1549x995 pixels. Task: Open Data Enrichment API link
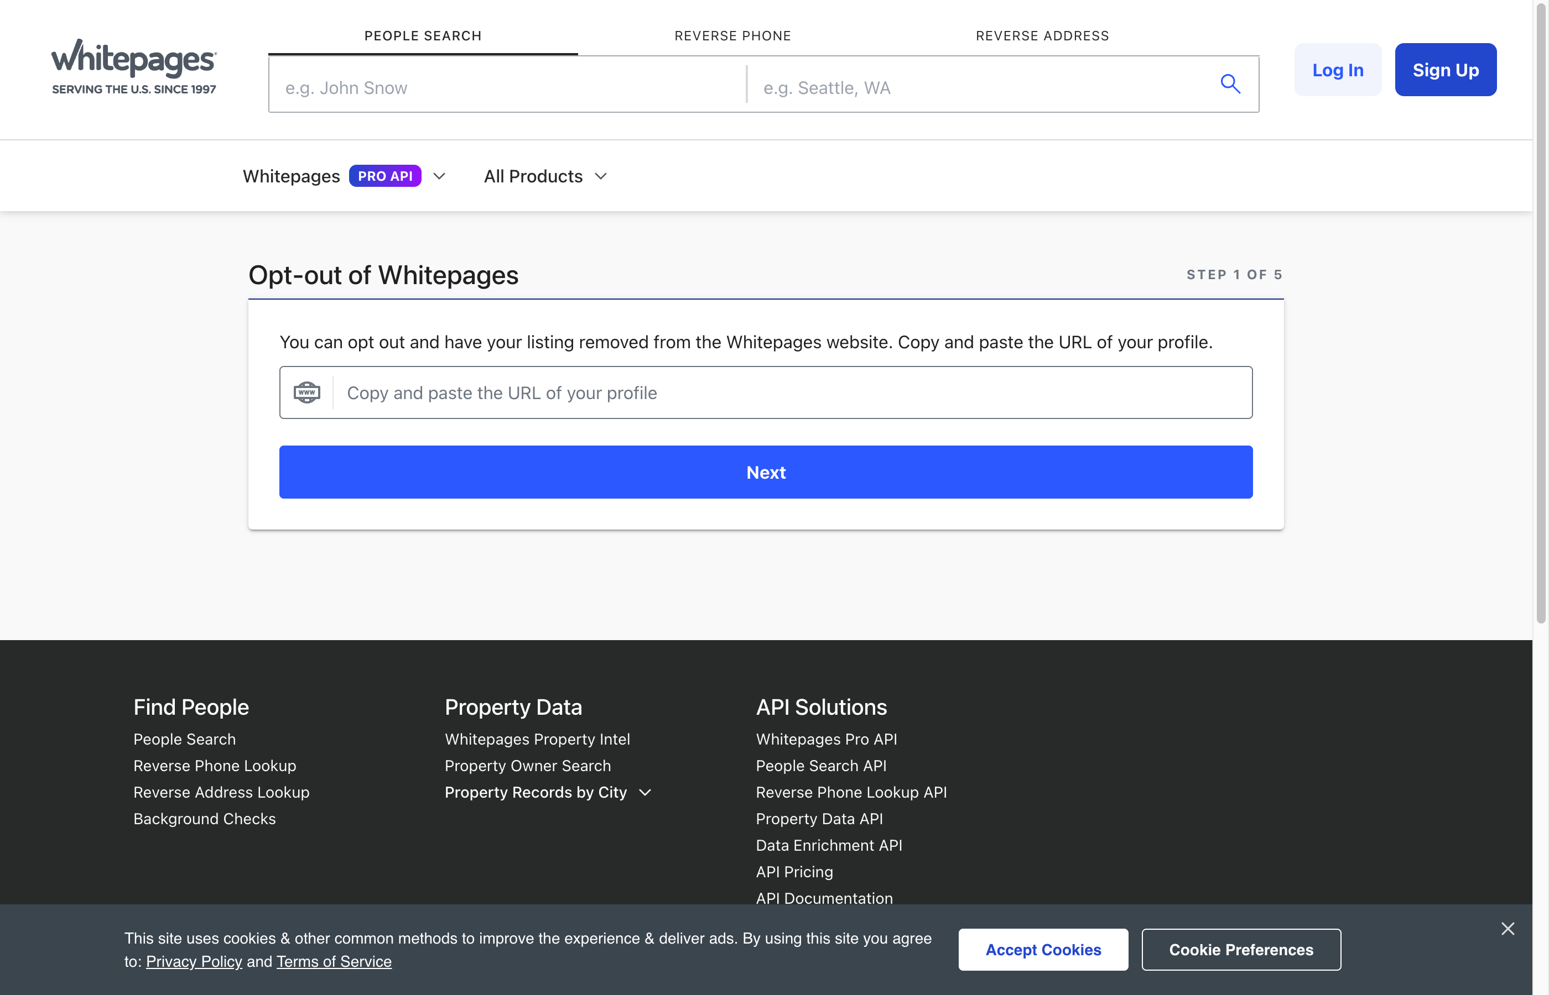[829, 845]
